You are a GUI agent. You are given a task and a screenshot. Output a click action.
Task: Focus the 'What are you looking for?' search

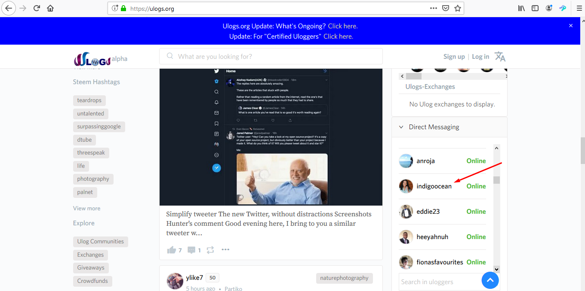(x=271, y=56)
